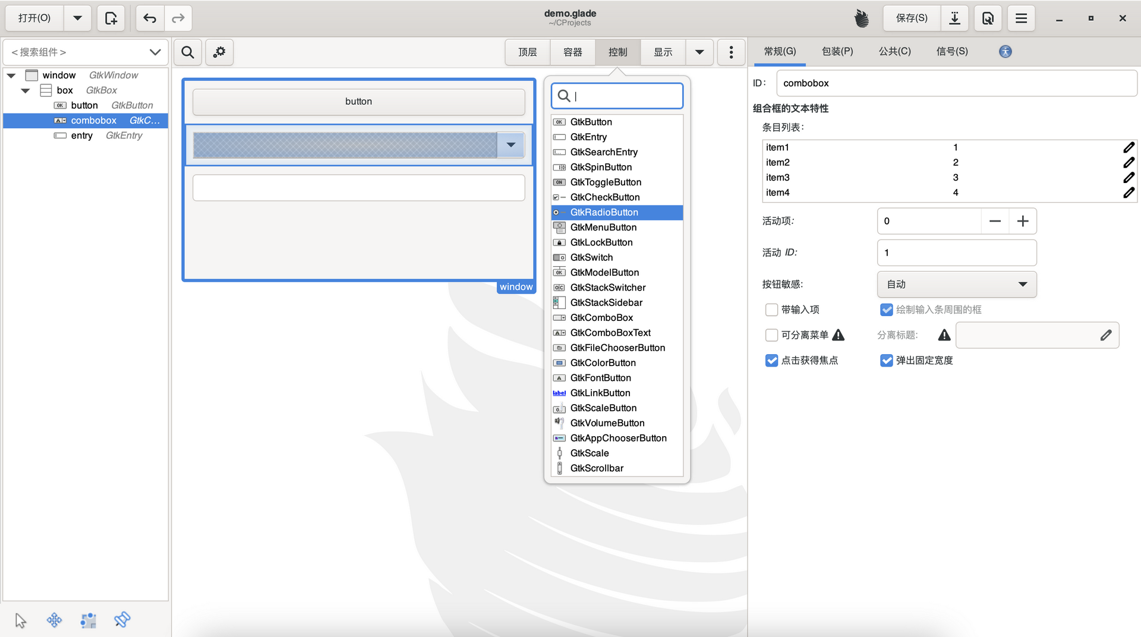
Task: Switch to the 包装(P) tab
Action: (x=837, y=52)
